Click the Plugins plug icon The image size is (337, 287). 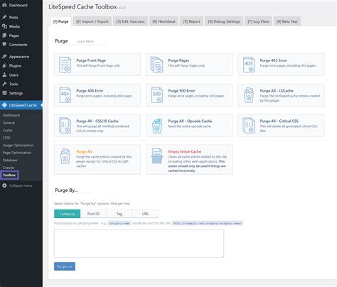tap(4, 65)
